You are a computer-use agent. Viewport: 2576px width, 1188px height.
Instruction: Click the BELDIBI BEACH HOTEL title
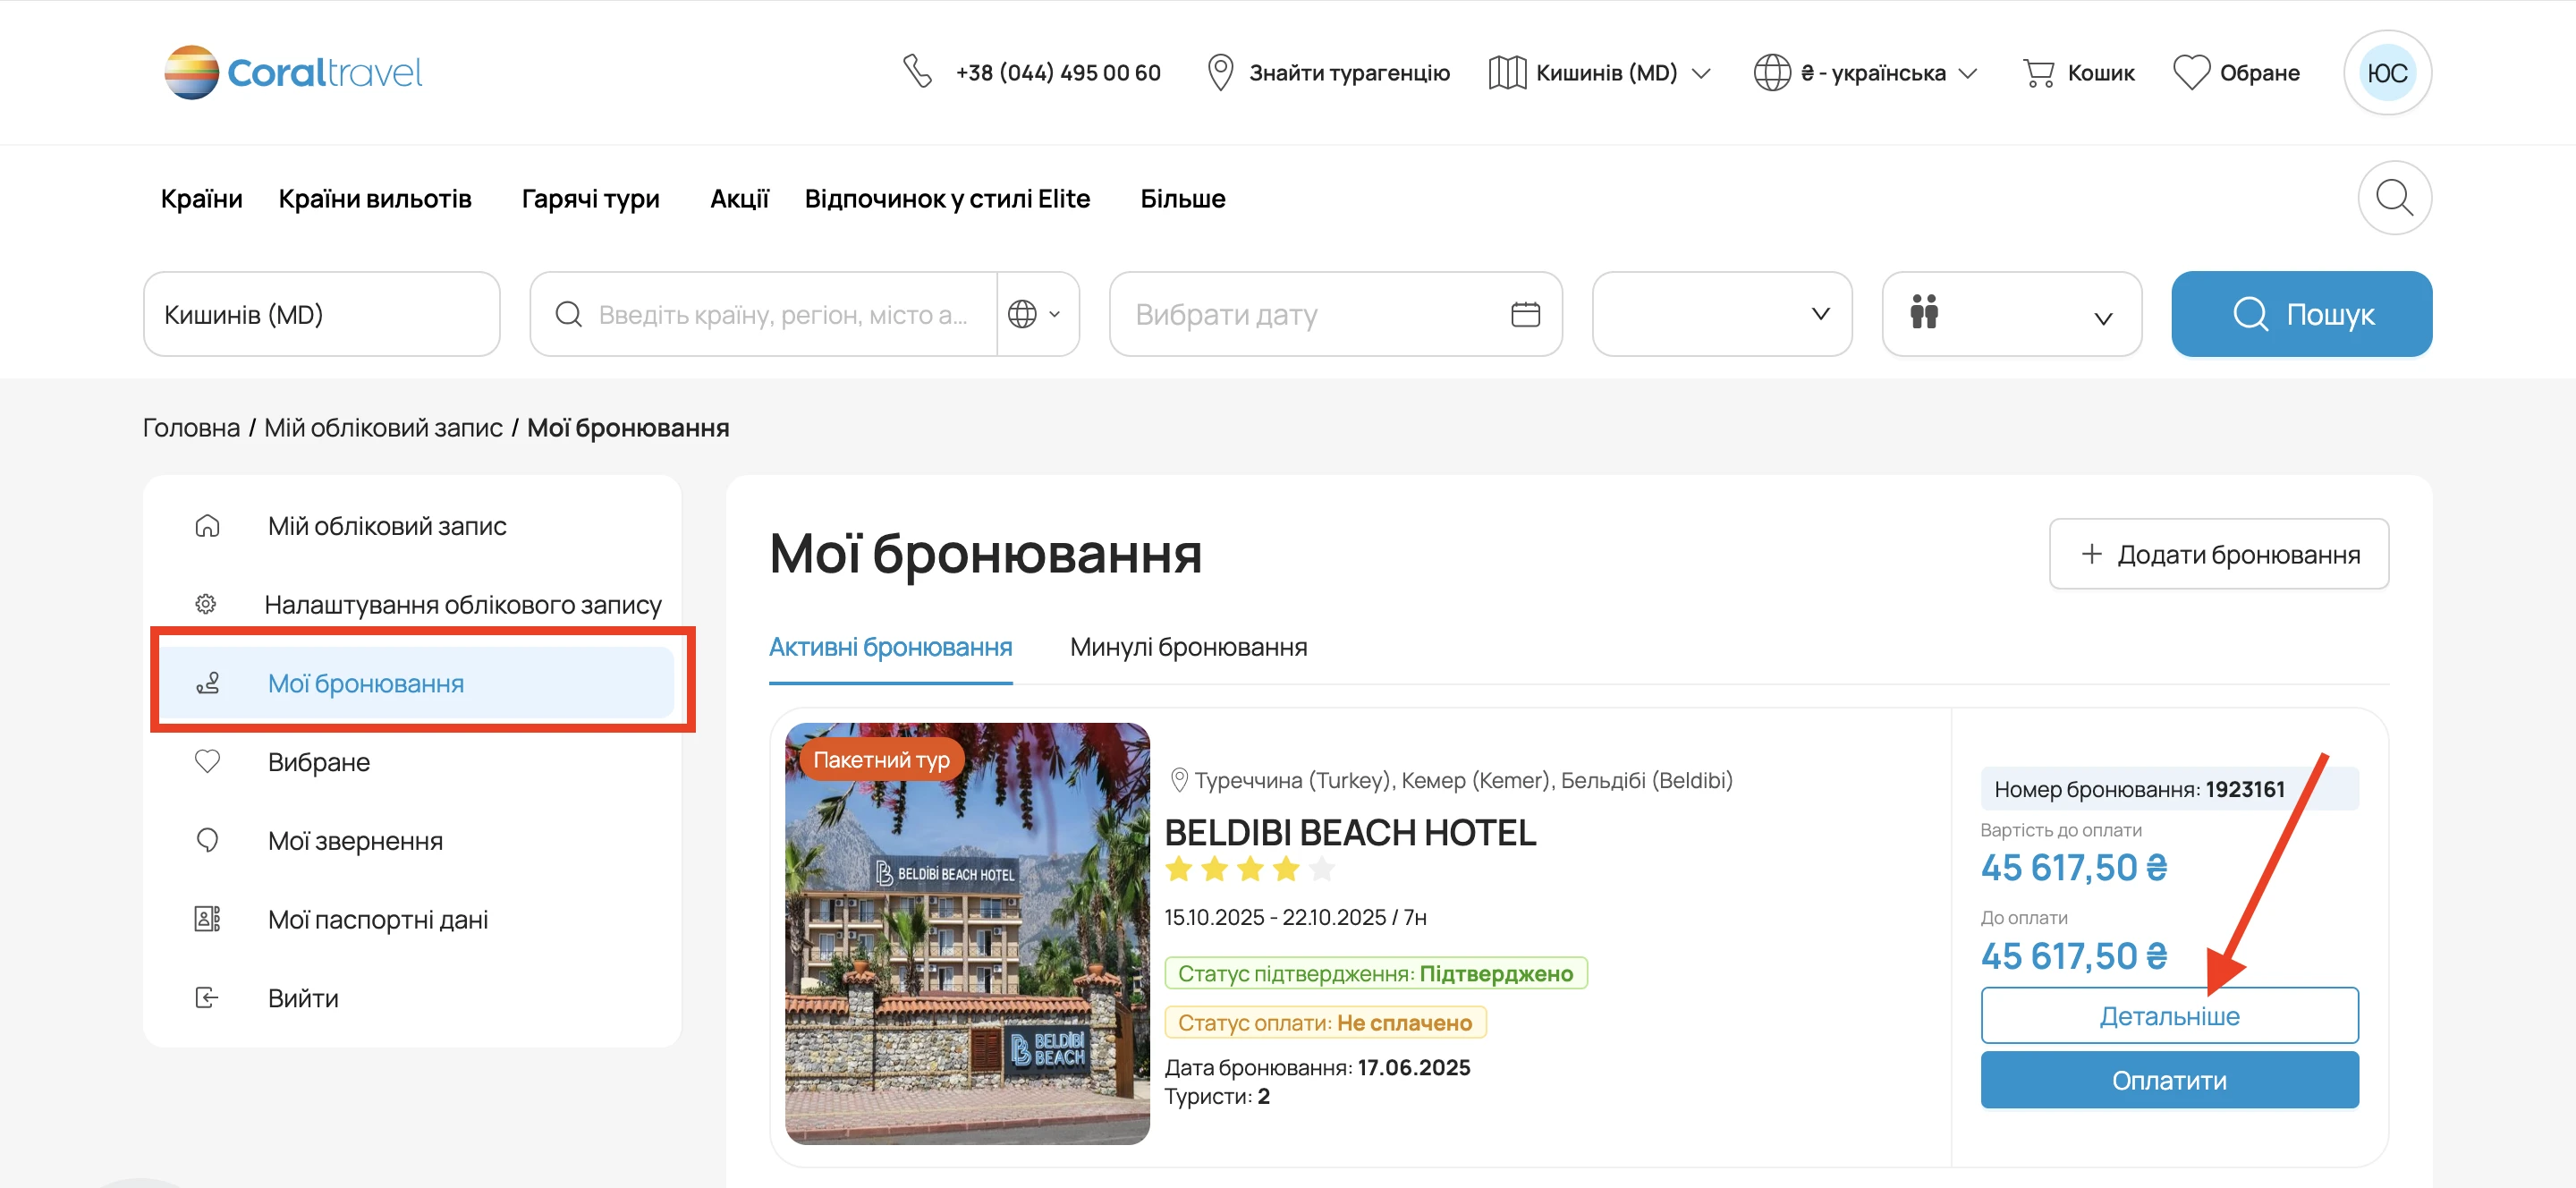(1350, 832)
